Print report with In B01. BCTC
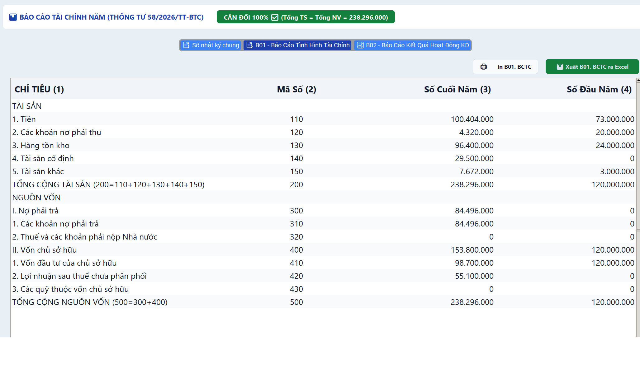This screenshot has width=640, height=392. [505, 67]
